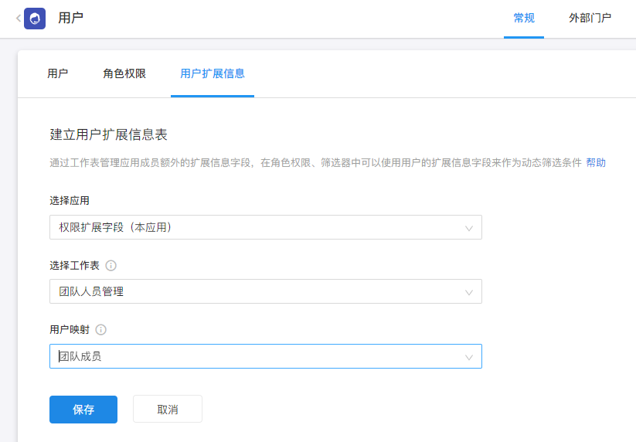Click the blue app logo icon
Screen dimensions: 636x442
(x=35, y=18)
